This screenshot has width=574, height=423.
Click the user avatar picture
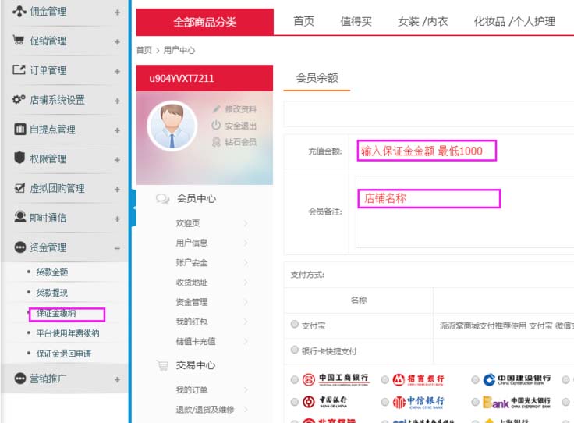pyautogui.click(x=172, y=126)
